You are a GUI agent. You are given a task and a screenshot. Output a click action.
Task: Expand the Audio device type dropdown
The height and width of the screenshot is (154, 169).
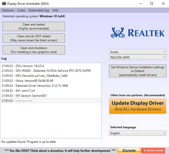[x=137, y=52]
